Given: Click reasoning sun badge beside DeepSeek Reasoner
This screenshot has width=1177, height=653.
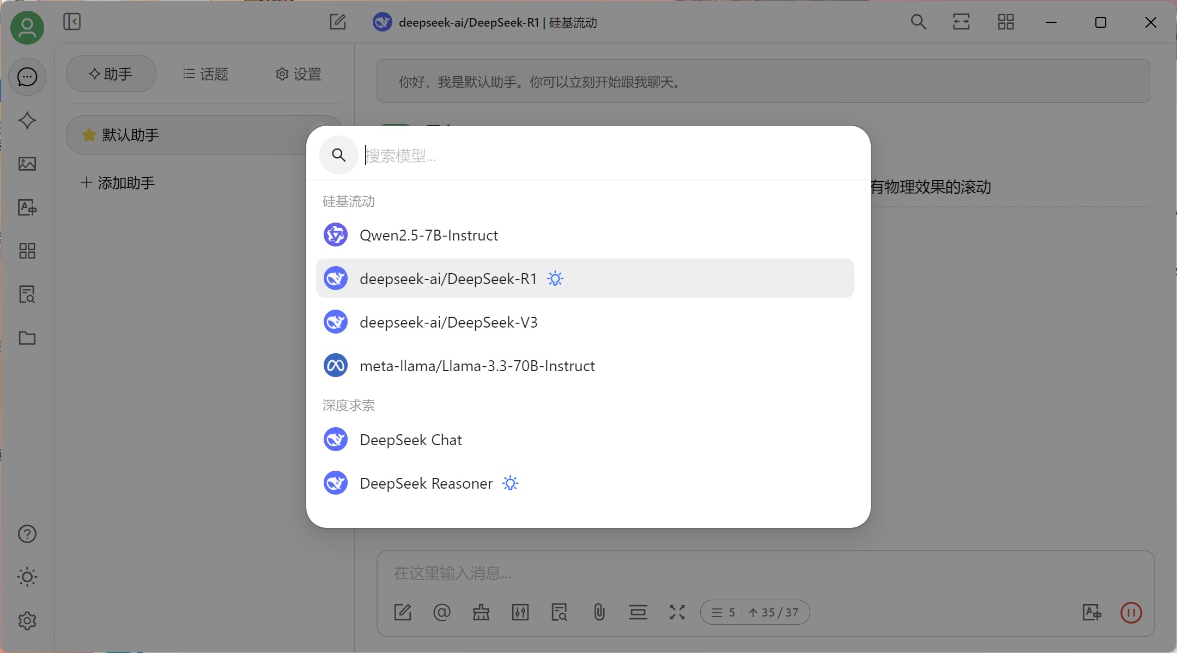Looking at the screenshot, I should click(x=511, y=483).
